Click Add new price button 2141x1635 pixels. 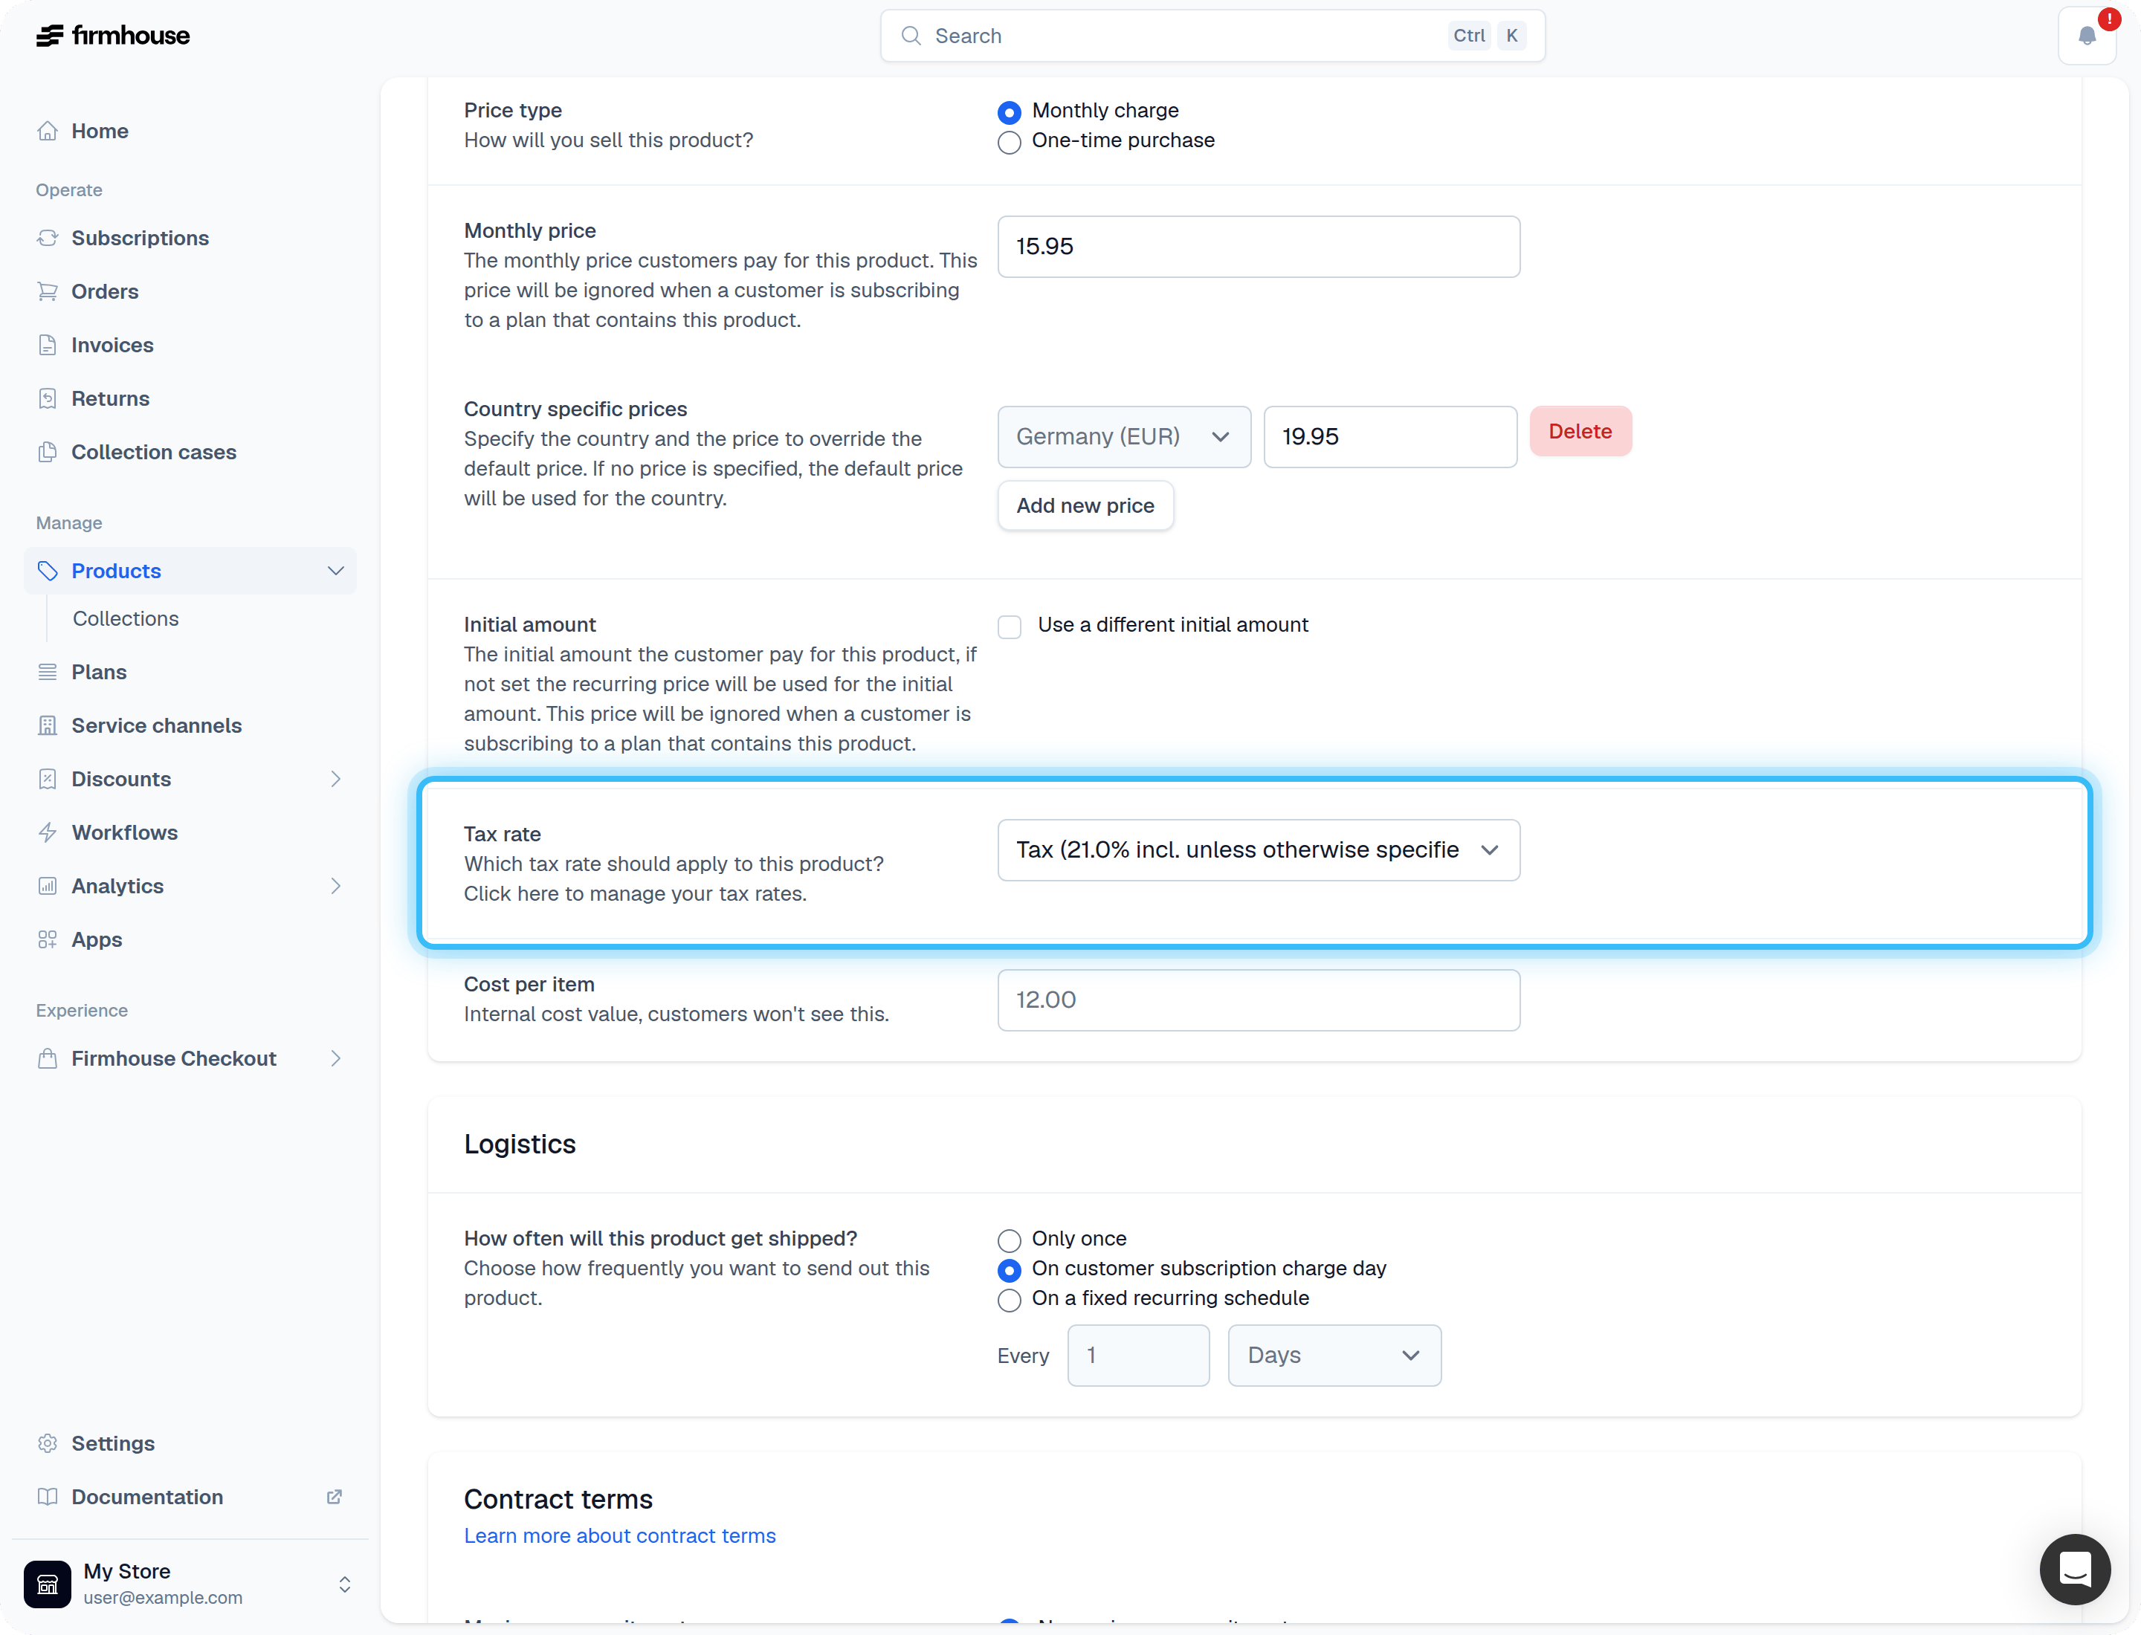(x=1085, y=505)
